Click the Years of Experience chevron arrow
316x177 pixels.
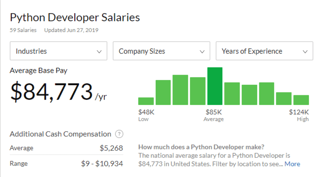coord(305,52)
